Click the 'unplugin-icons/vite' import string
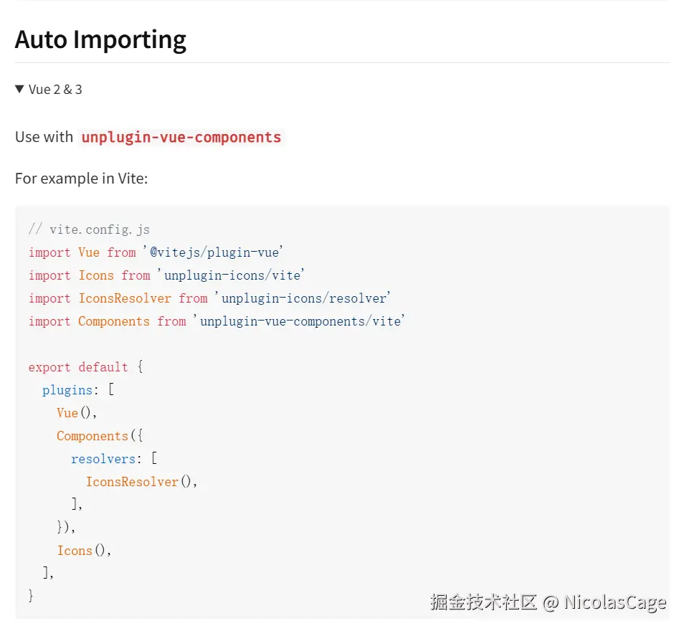The width and height of the screenshot is (684, 631). tap(232, 275)
